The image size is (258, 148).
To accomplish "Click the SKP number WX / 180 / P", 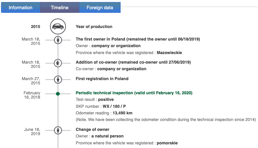I will [x=114, y=106].
